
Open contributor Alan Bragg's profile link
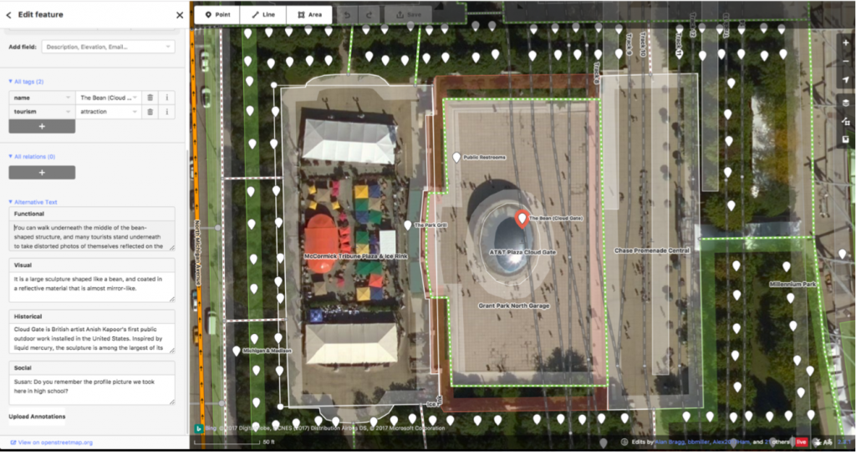(670, 442)
